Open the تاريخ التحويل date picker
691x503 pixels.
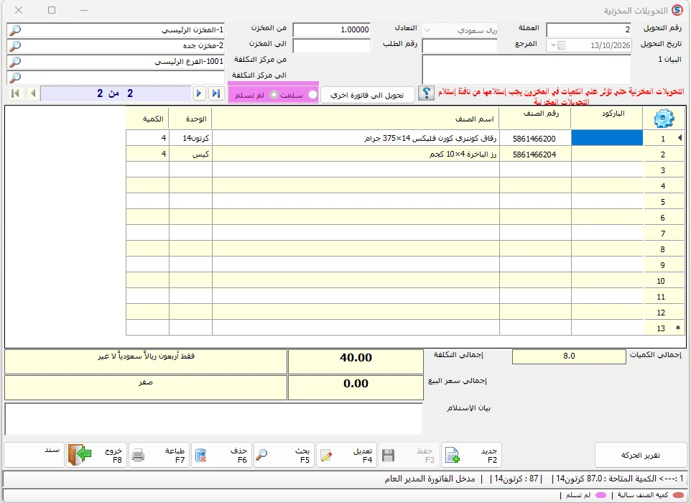tap(557, 45)
